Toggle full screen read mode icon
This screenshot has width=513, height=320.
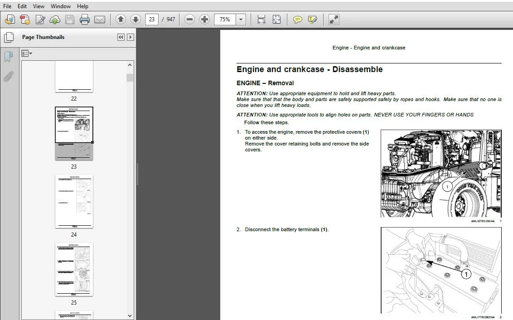(334, 19)
